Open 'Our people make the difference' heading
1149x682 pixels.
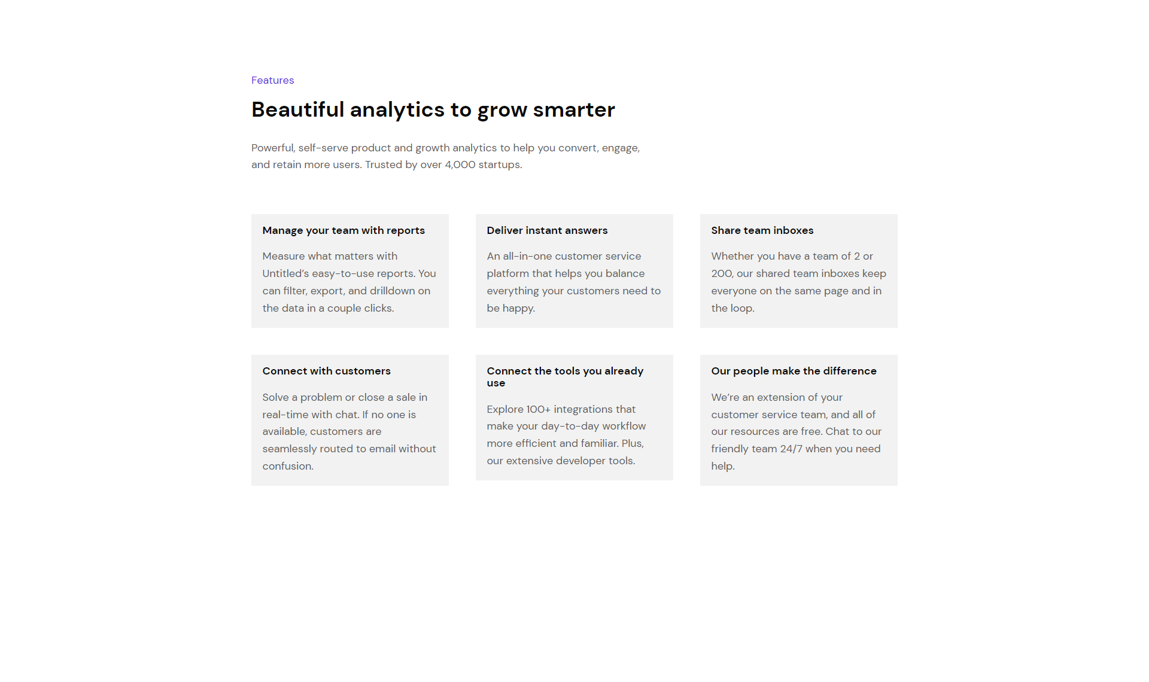pyautogui.click(x=794, y=371)
